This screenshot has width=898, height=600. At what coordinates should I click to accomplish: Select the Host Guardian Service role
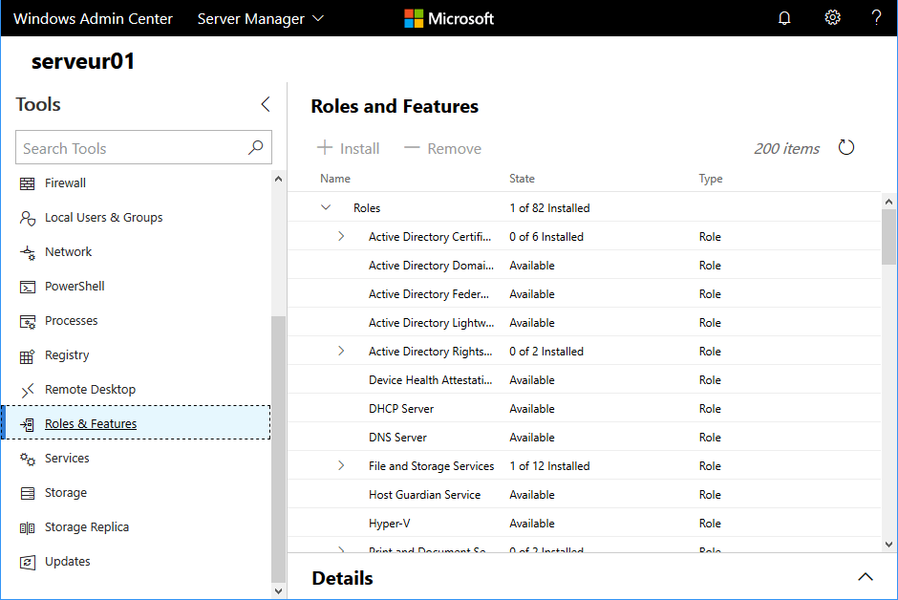point(584,494)
